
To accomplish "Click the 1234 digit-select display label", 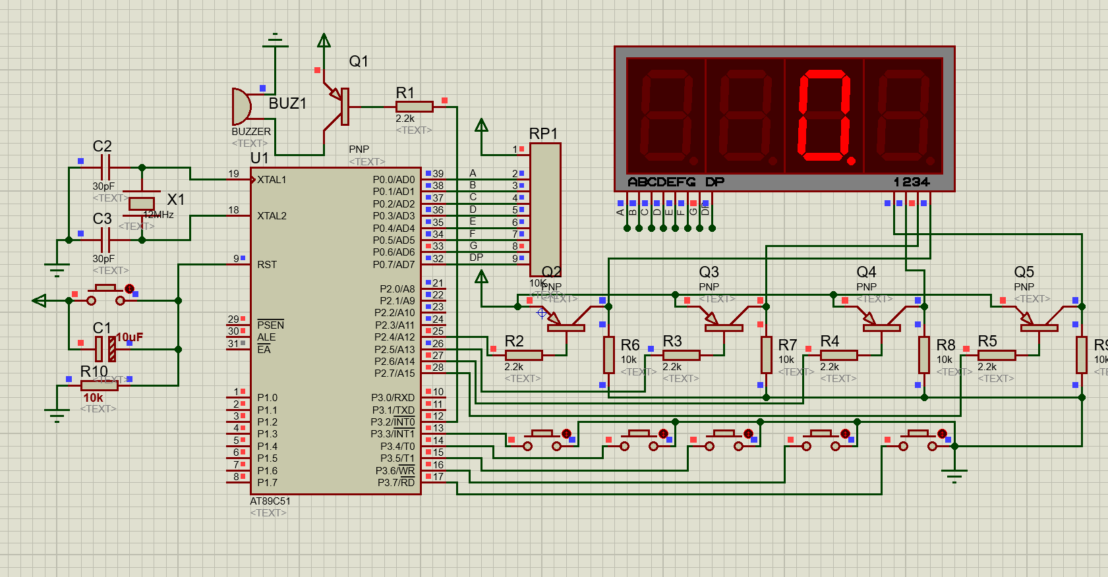I will [x=912, y=182].
